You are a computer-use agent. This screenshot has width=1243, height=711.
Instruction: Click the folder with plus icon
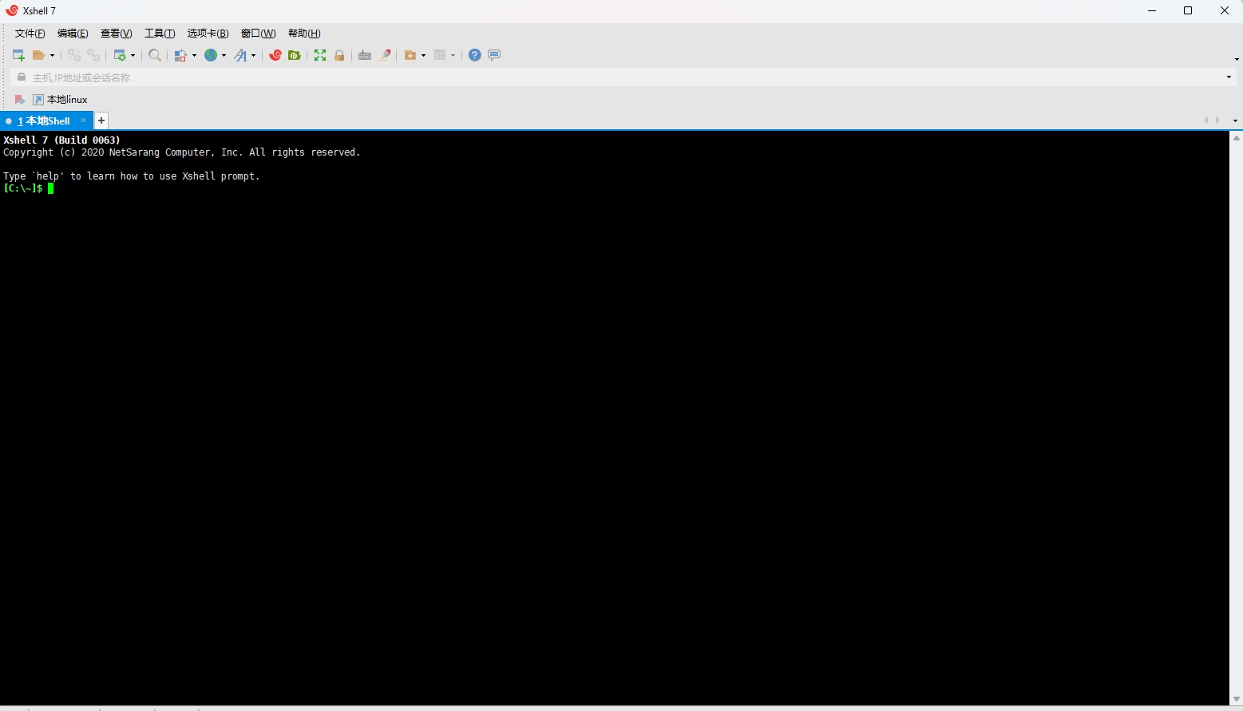tap(410, 55)
